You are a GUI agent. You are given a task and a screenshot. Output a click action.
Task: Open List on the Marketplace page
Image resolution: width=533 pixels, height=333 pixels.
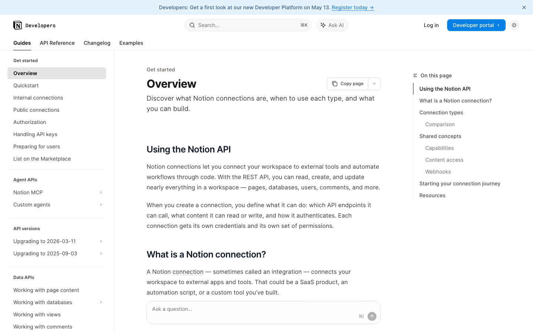click(x=57, y=159)
